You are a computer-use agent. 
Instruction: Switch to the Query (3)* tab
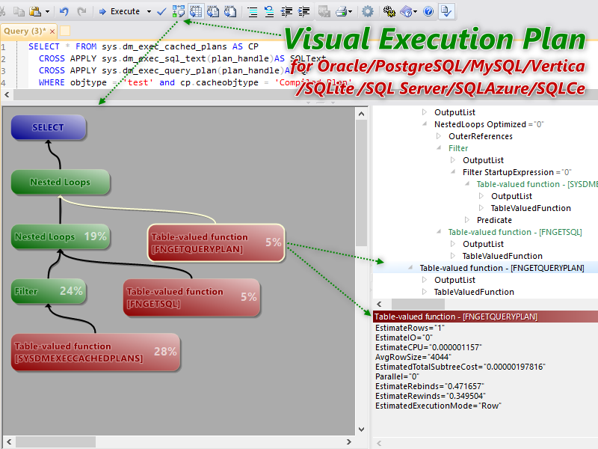(x=25, y=31)
